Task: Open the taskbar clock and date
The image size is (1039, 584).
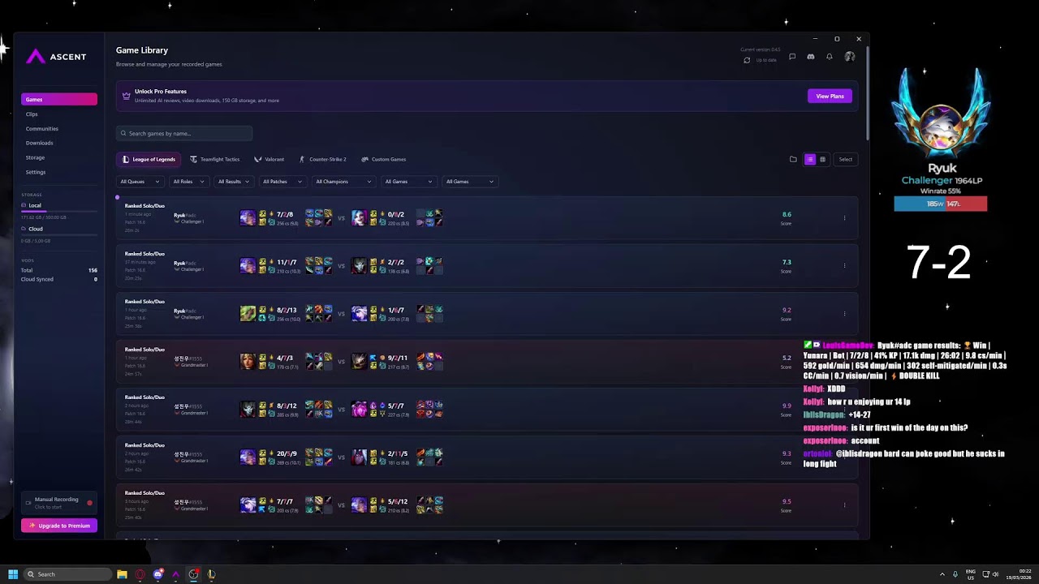Action: (1020, 574)
